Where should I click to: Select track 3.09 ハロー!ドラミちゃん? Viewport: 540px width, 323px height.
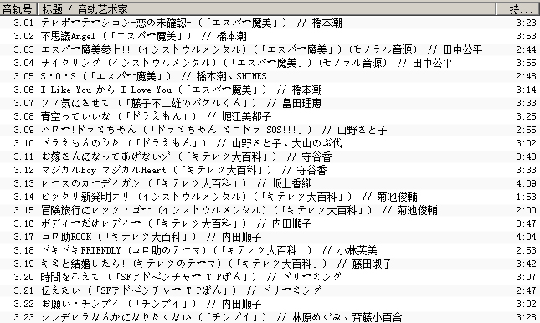pyautogui.click(x=270, y=130)
